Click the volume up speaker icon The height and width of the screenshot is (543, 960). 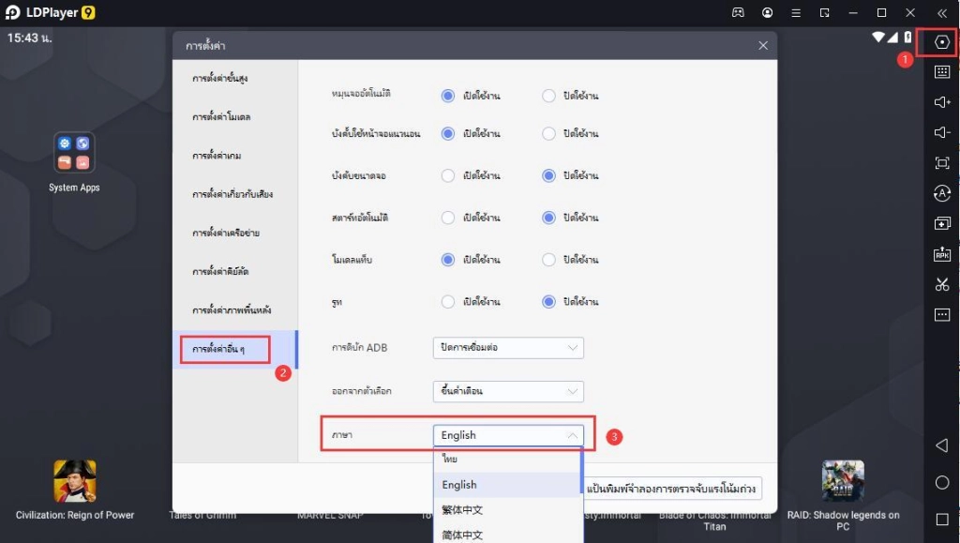pyautogui.click(x=942, y=102)
